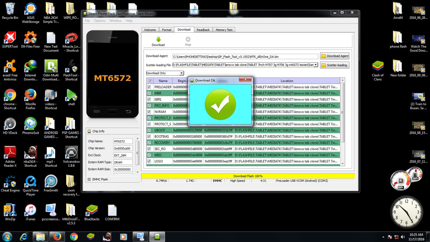Click the Firefox icon in the taskbar
This screenshot has height=242, width=430.
click(x=57, y=237)
